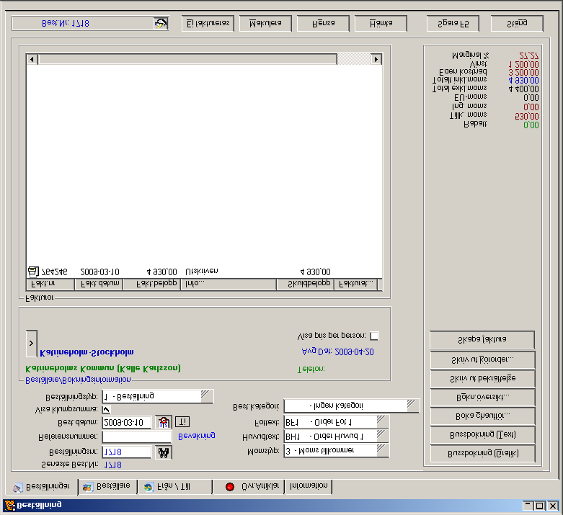Click invoice date 2009-03-10 in table
This screenshot has height=515, width=563.
tap(99, 272)
